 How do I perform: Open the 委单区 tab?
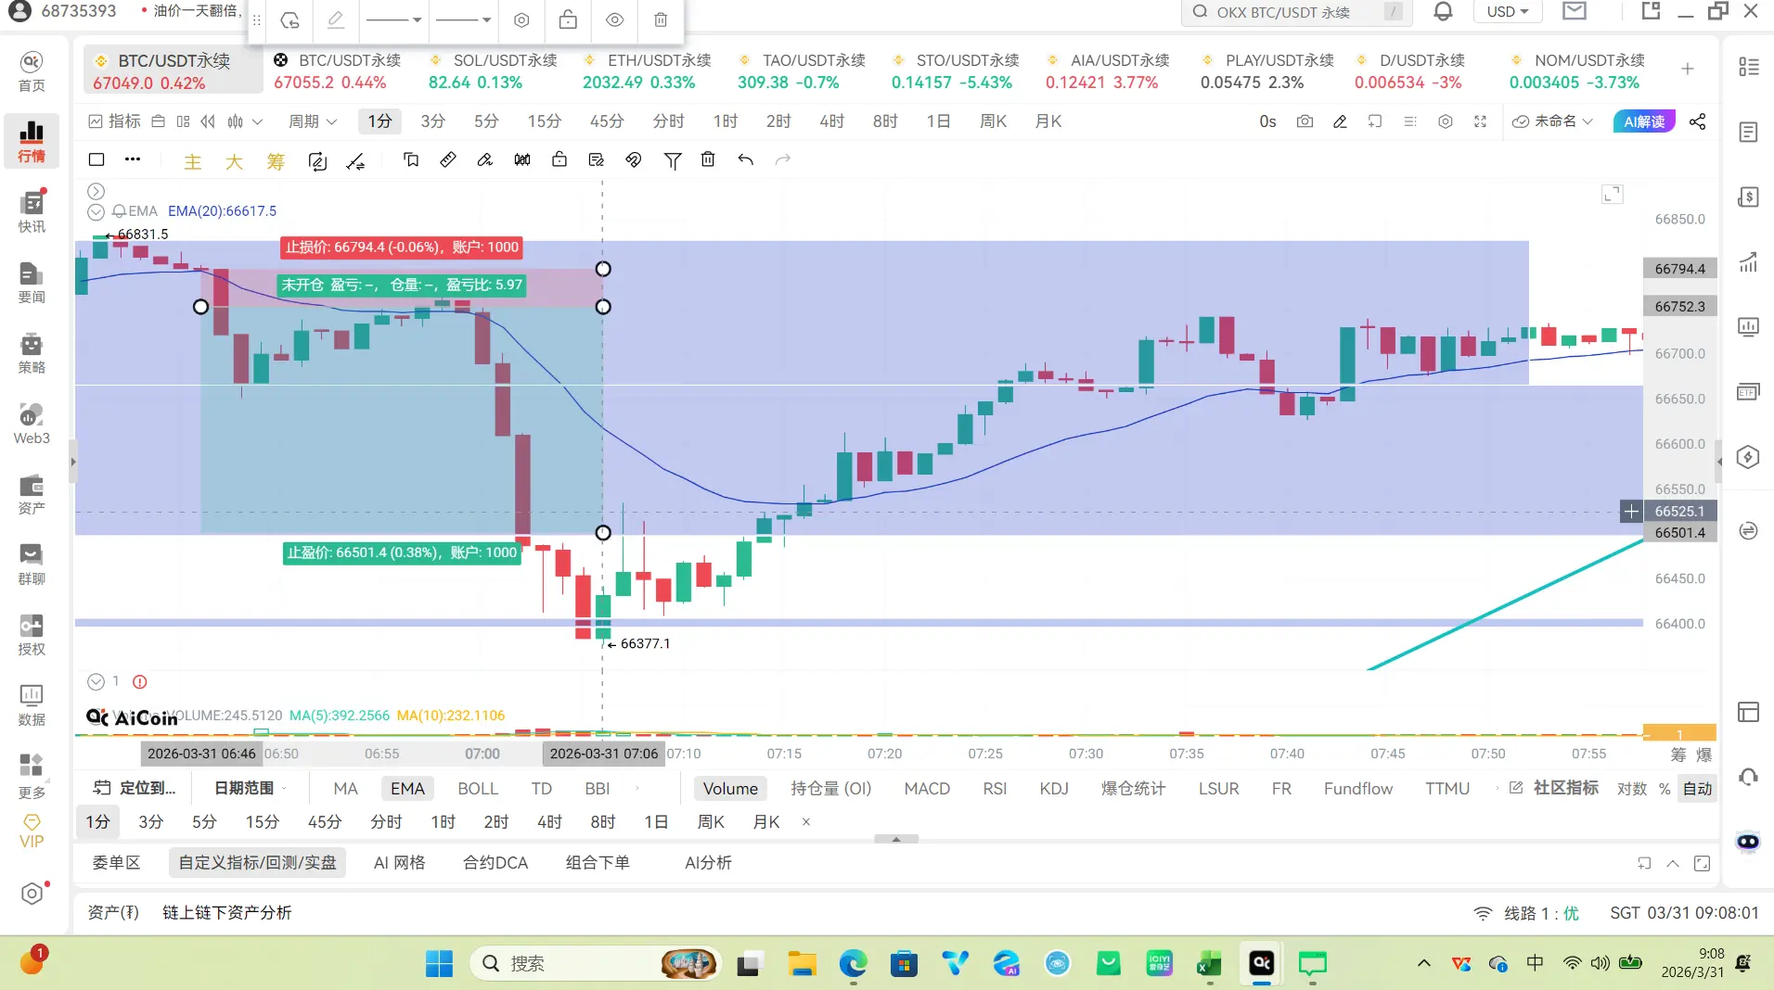[116, 862]
